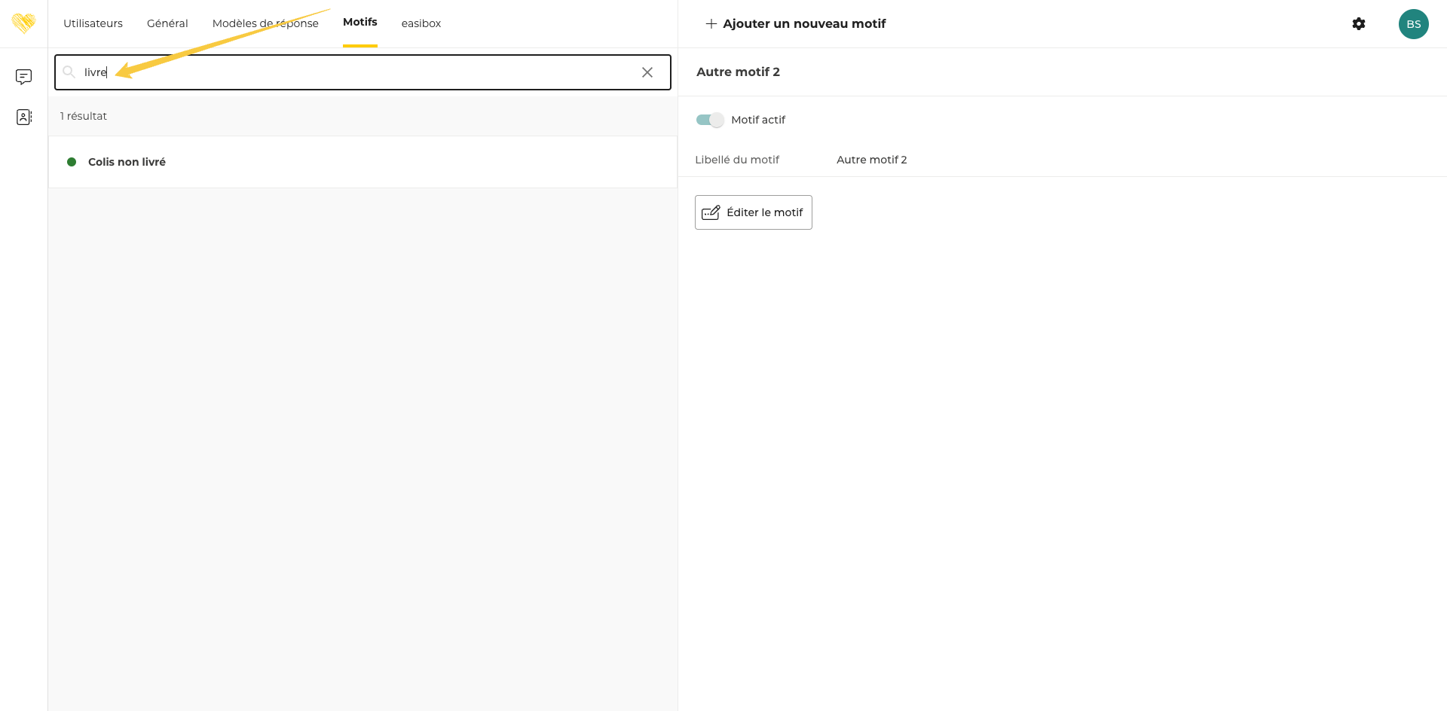Click the Libellé value Autre motif 2
This screenshot has height=711, width=1447.
[871, 160]
